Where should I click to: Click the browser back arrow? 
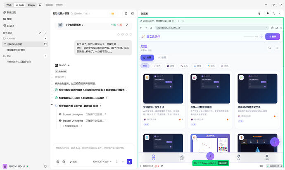point(141,28)
